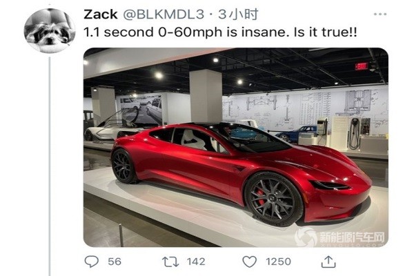Open the red Tesla Roadster photo
Screen dimensions: 414x276
click(x=235, y=148)
